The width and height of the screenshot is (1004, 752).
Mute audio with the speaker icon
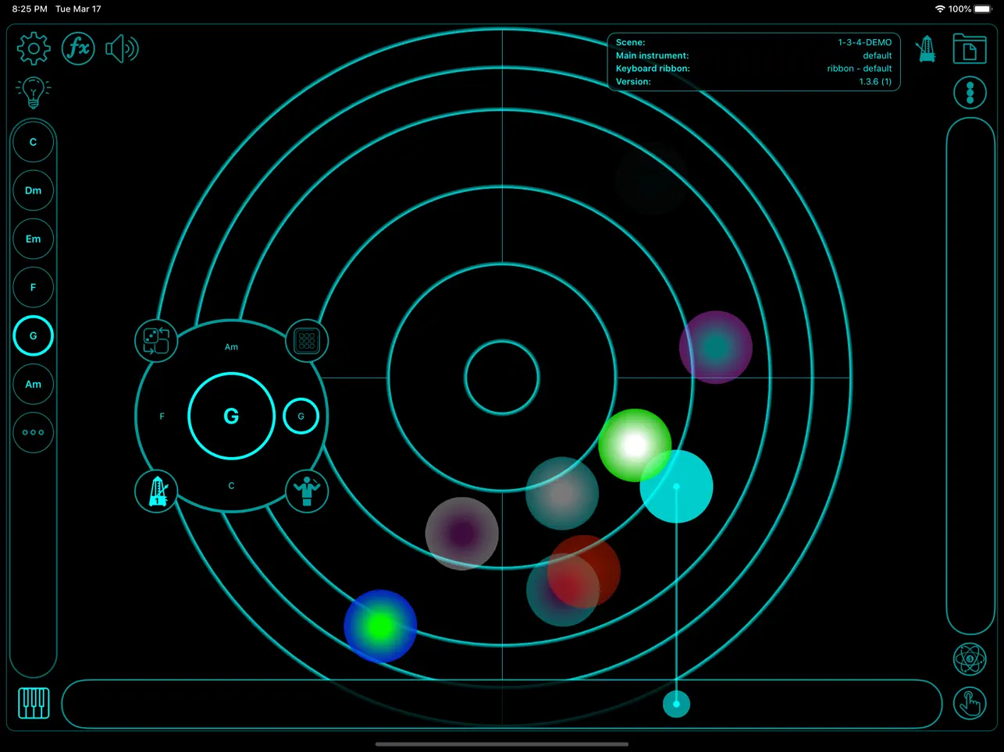pyautogui.click(x=122, y=48)
